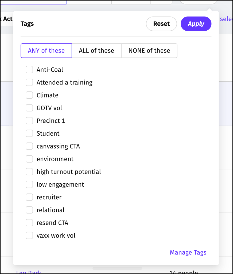The height and width of the screenshot is (274, 233).
Task: Check the Precinct 1 tag
Action: pos(29,121)
